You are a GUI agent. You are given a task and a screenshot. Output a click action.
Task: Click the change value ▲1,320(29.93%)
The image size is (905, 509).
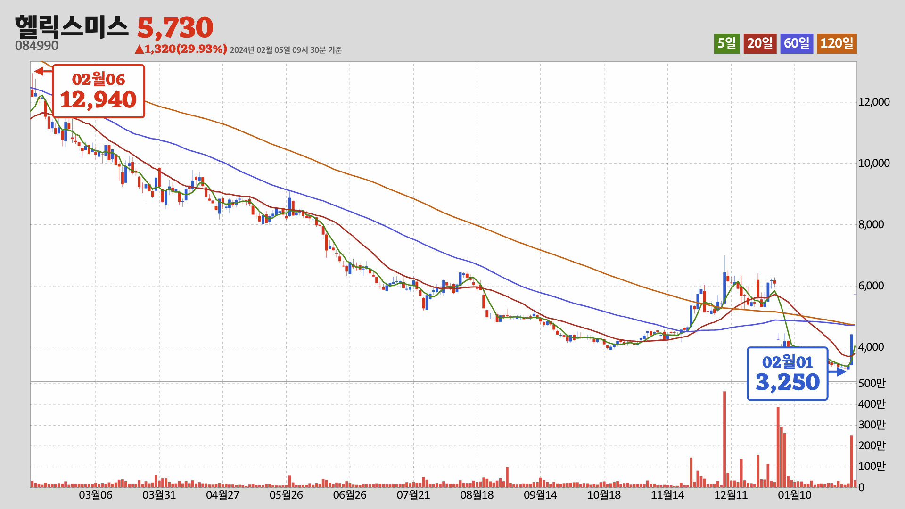181,49
